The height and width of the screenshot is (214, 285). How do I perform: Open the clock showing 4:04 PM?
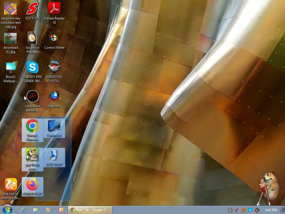coord(271,210)
